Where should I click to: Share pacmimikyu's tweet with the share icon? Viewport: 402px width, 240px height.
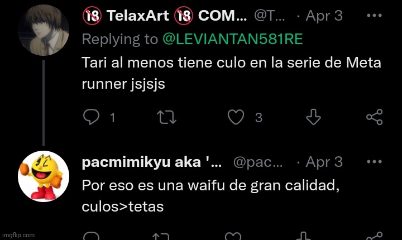tap(375, 236)
